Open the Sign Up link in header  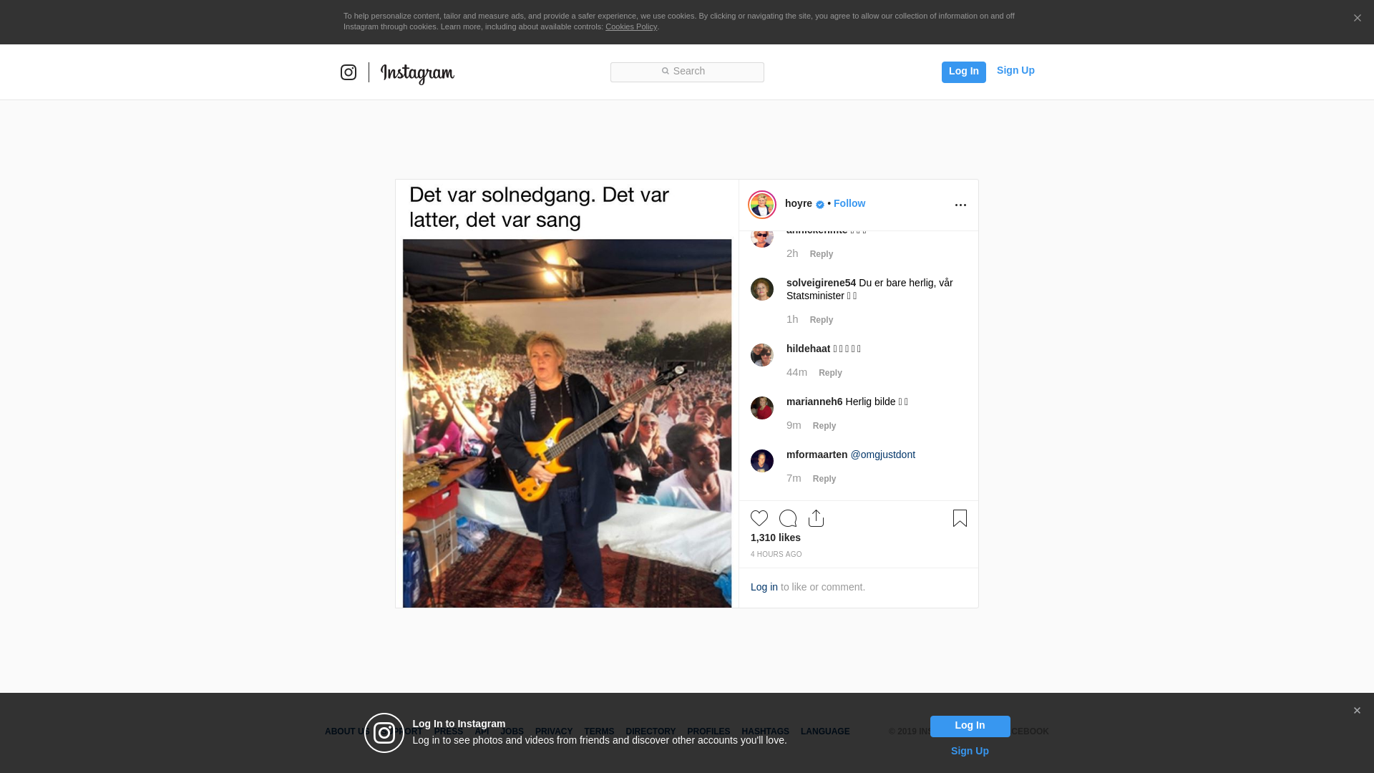(1015, 70)
